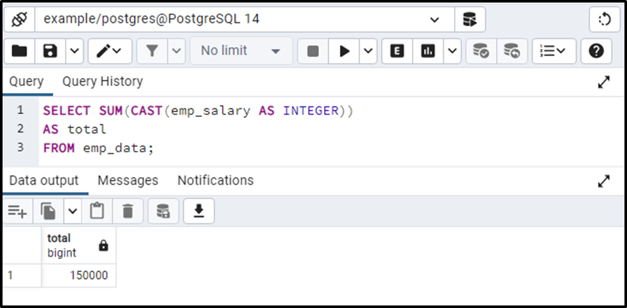Image resolution: width=627 pixels, height=308 pixels.
Task: Click the lock icon in total column
Action: coord(103,246)
